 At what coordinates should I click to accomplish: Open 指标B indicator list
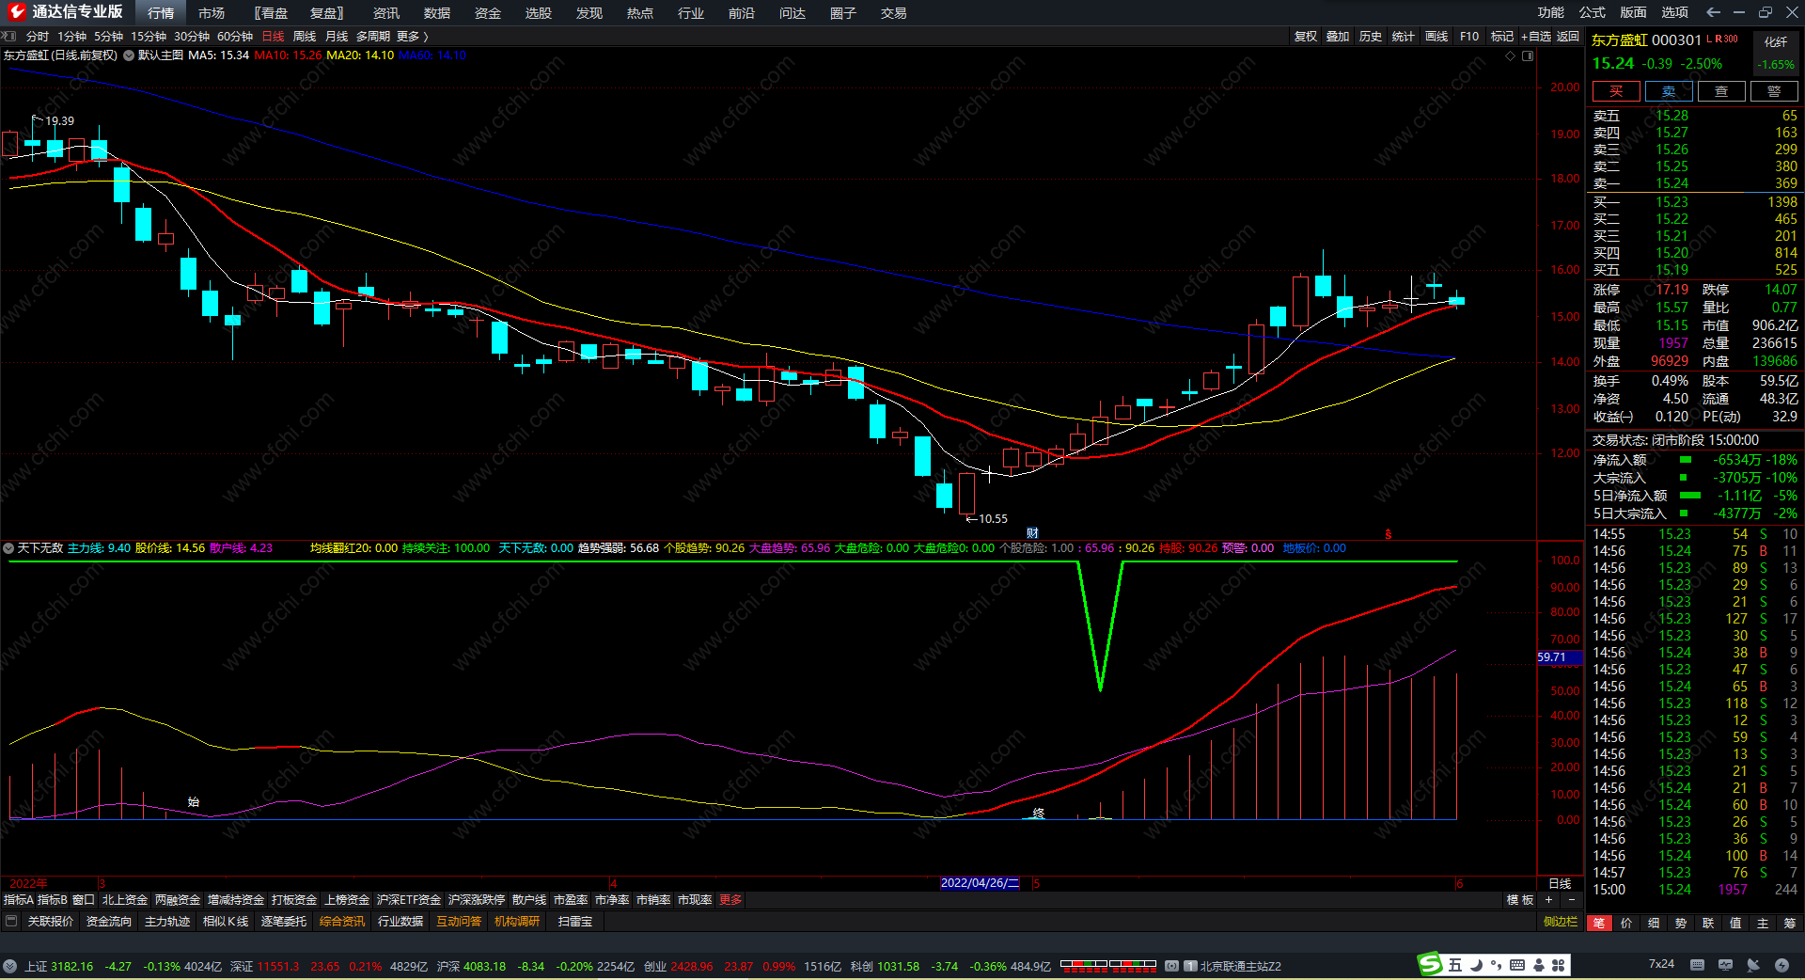click(53, 900)
